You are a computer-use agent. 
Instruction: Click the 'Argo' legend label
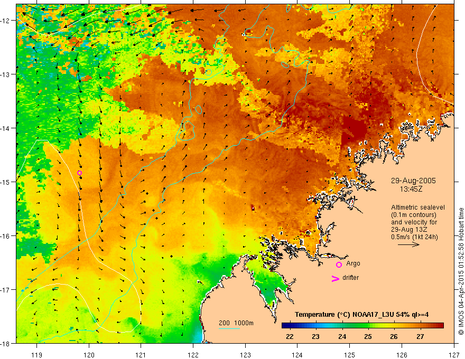pyautogui.click(x=353, y=263)
